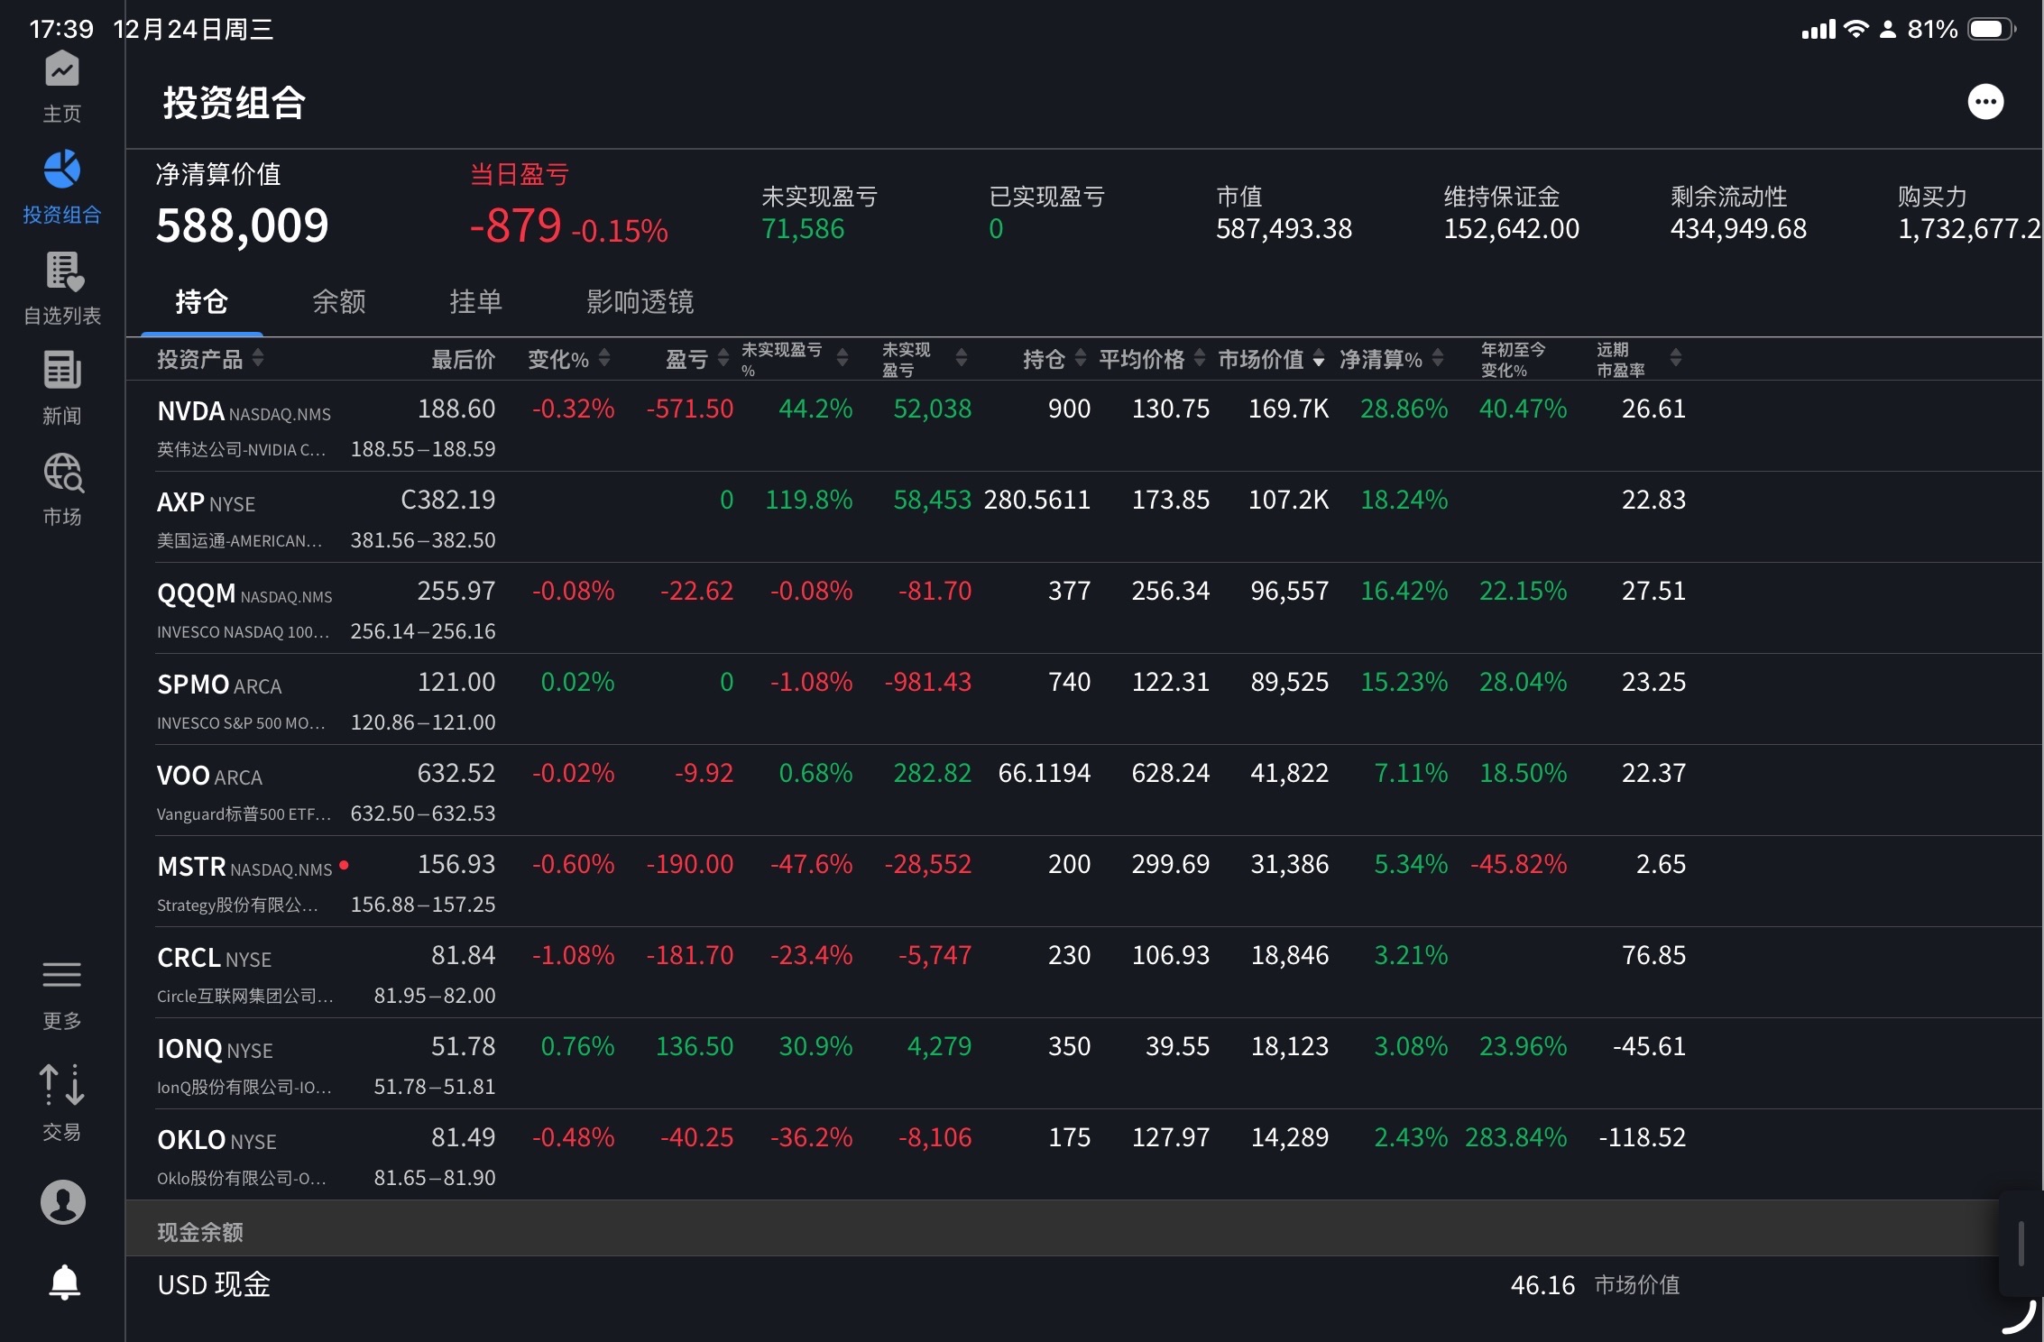
Task: Switch to the 余额 tab
Action: click(x=338, y=301)
